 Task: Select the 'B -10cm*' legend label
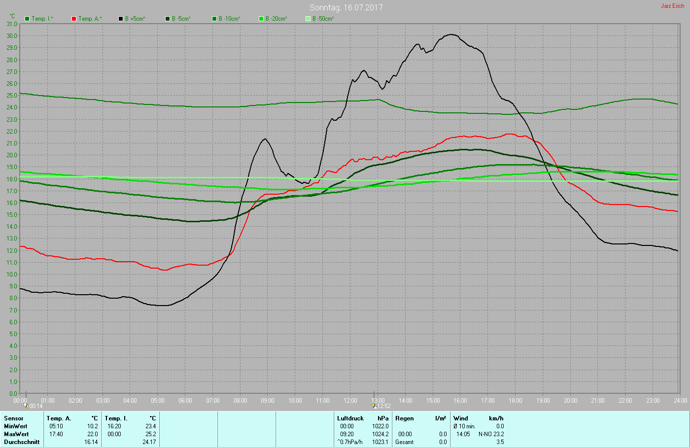[x=230, y=19]
